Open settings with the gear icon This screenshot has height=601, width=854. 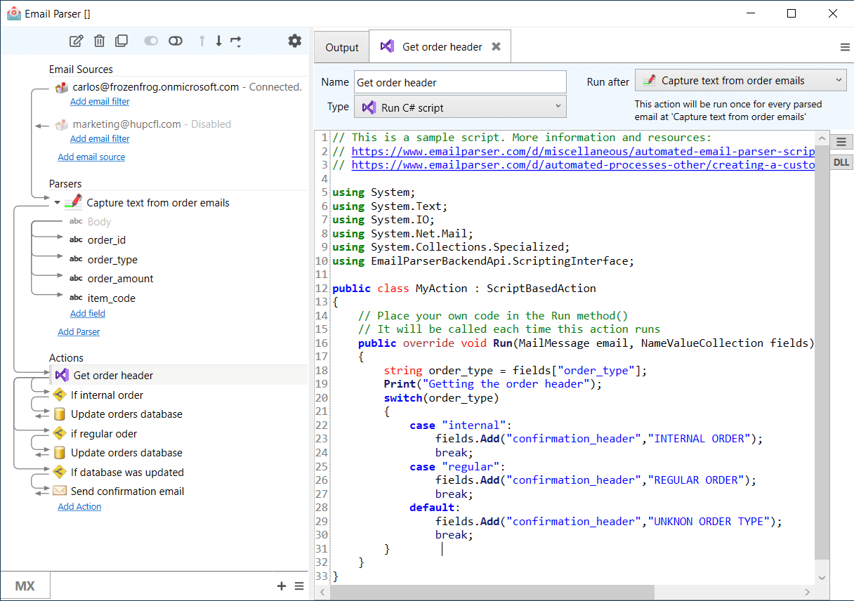[x=295, y=41]
